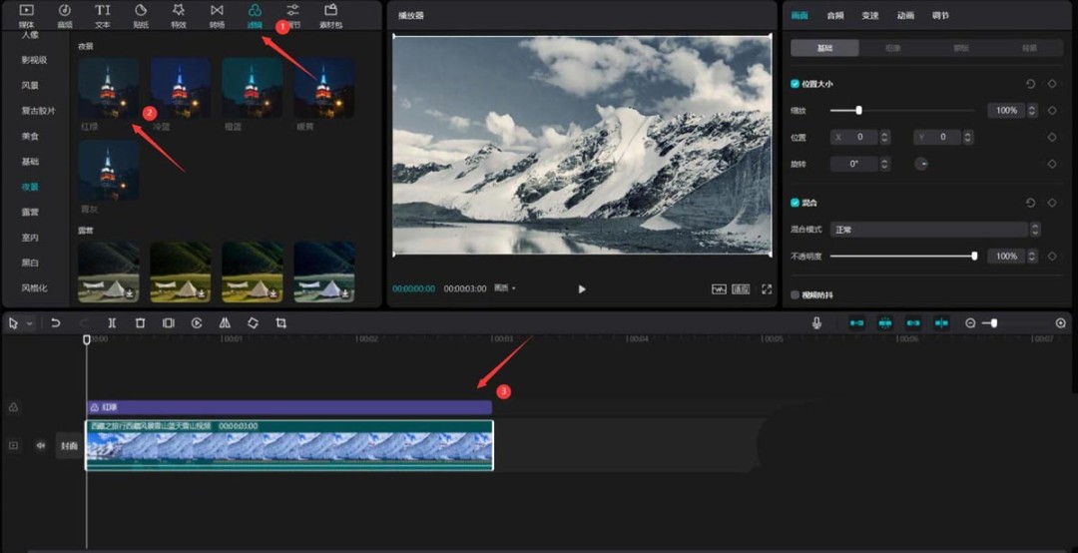Open the 特效 (effects) panel icon
This screenshot has height=553, width=1078.
coord(179,14)
